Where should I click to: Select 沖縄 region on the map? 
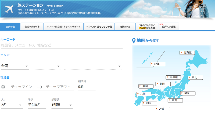pyautogui.click(x=157, y=64)
